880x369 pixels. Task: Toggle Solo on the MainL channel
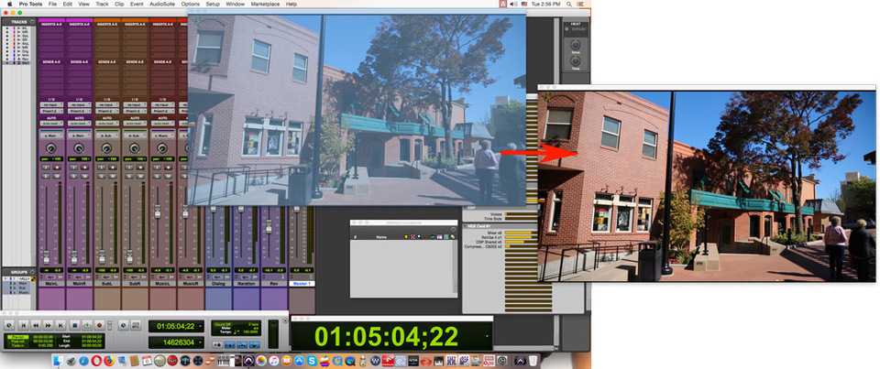pyautogui.click(x=44, y=168)
